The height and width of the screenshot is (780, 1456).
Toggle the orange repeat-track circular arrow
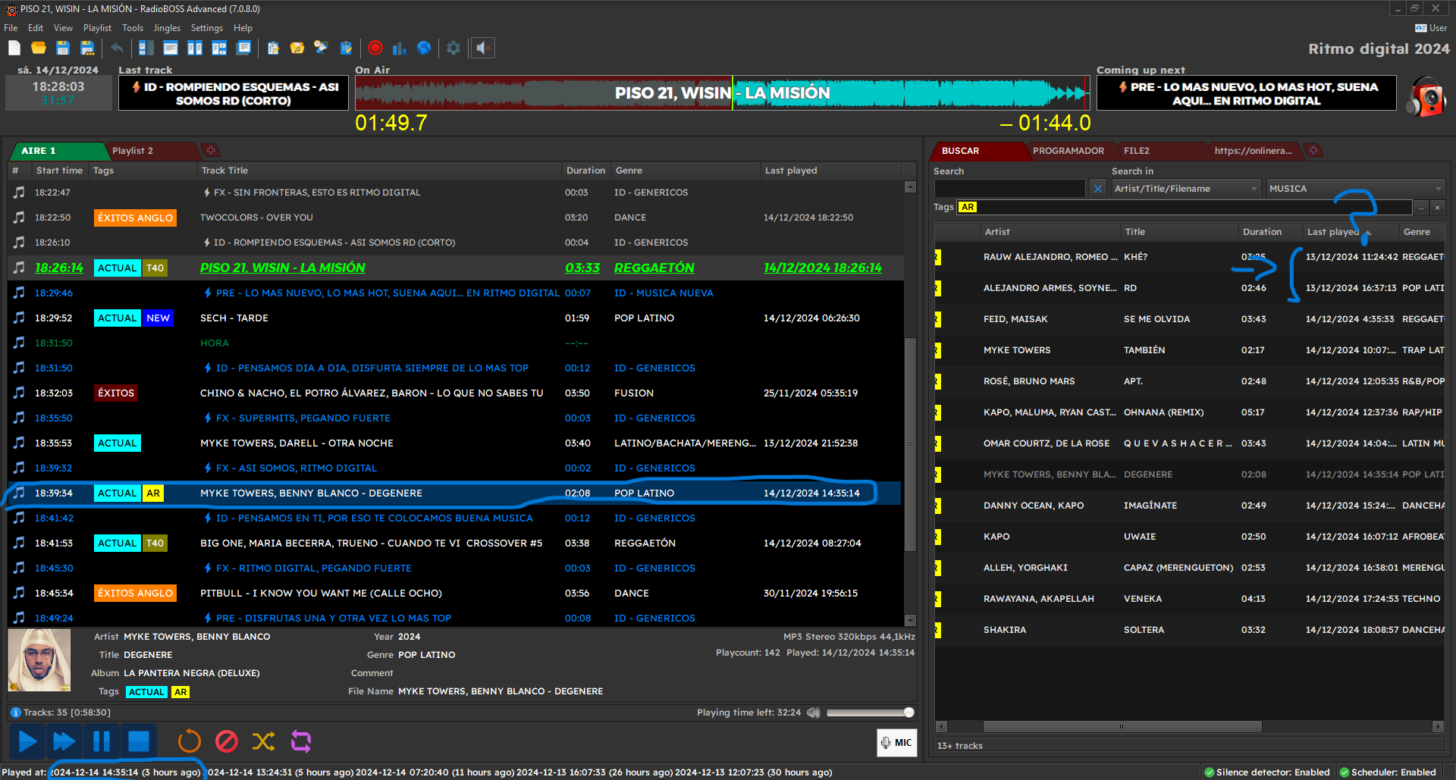click(189, 741)
